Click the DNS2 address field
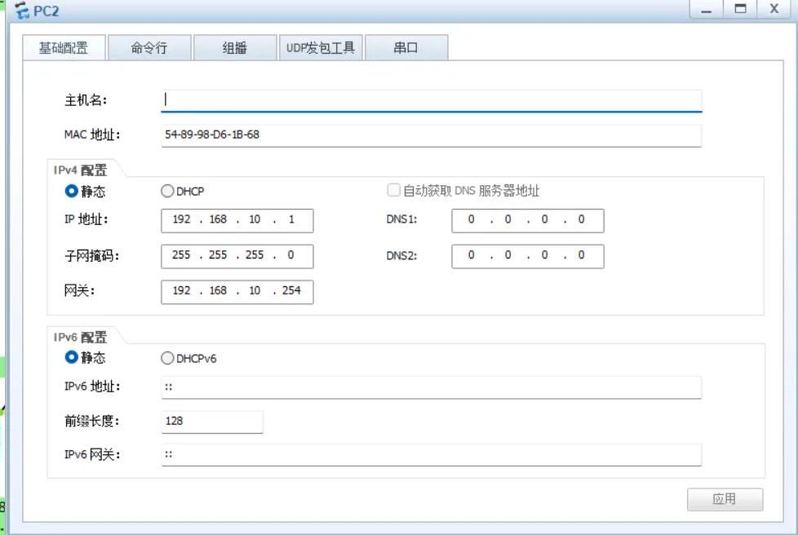Image resolution: width=798 pixels, height=535 pixels. (x=528, y=256)
